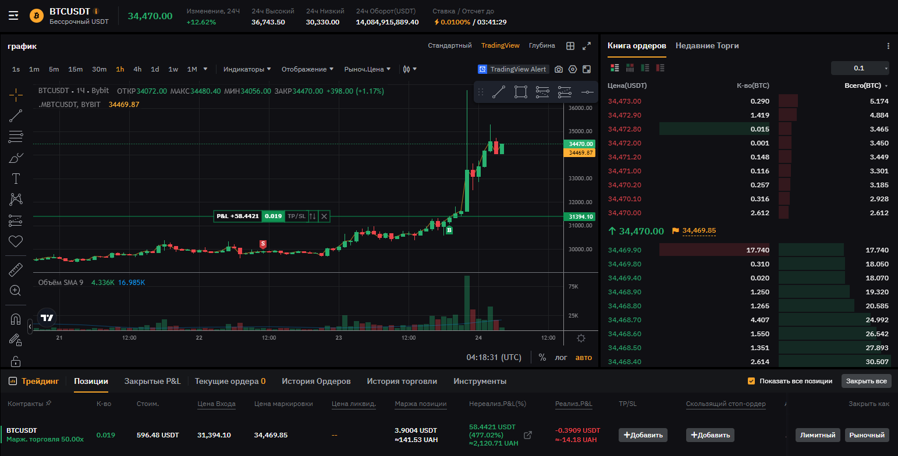Open the 'История торговли' tab
The width and height of the screenshot is (898, 456).
402,381
